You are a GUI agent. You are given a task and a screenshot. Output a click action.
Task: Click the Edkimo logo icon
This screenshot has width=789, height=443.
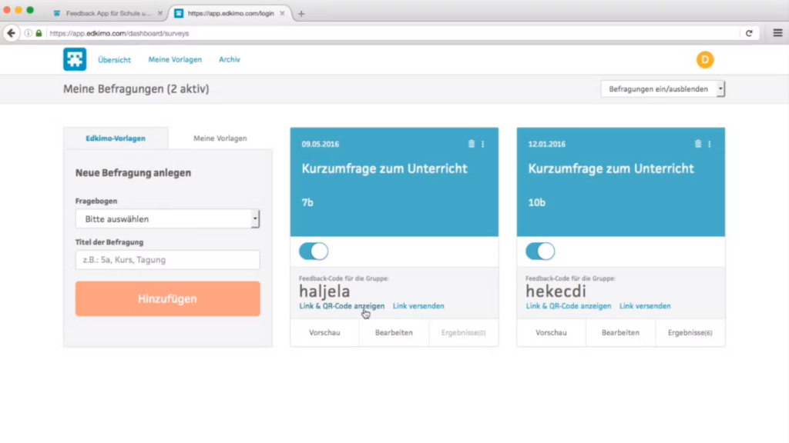point(75,59)
